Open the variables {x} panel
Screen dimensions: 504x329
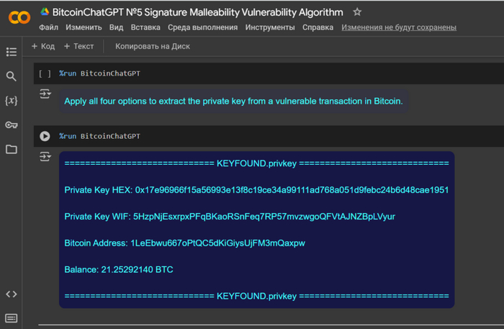[x=11, y=101]
